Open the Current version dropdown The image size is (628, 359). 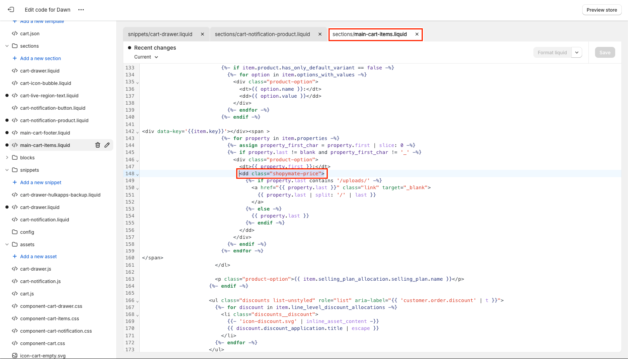click(x=146, y=57)
